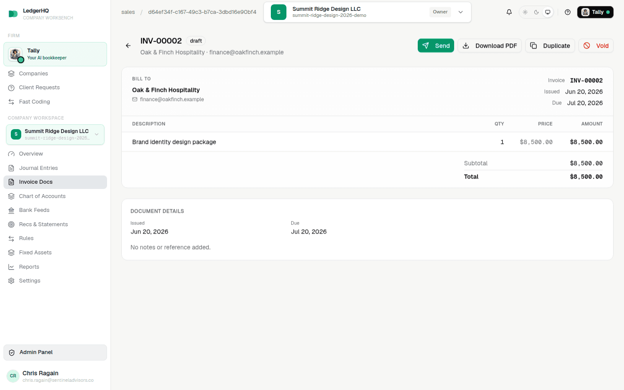Click the Client Requests question icon
The width and height of the screenshot is (624, 390).
coord(11,88)
